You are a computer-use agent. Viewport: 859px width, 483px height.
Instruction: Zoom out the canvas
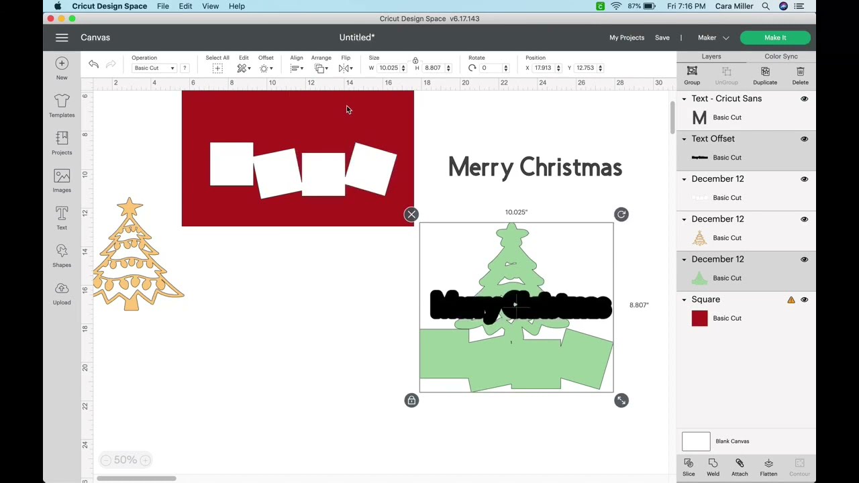coord(105,460)
